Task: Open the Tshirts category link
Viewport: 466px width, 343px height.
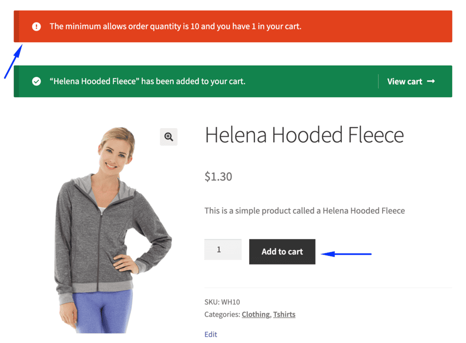Action: (x=285, y=314)
